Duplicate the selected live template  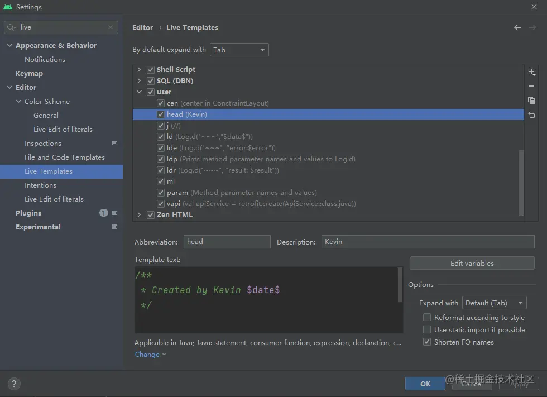pyautogui.click(x=531, y=101)
